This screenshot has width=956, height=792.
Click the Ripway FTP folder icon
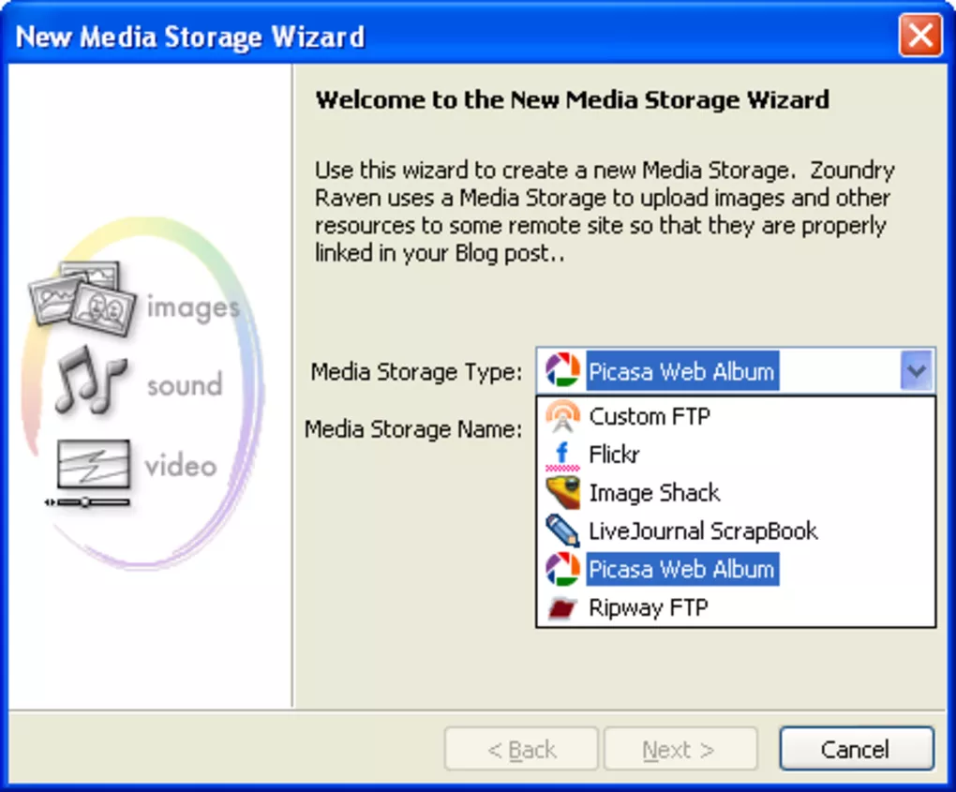click(x=562, y=608)
